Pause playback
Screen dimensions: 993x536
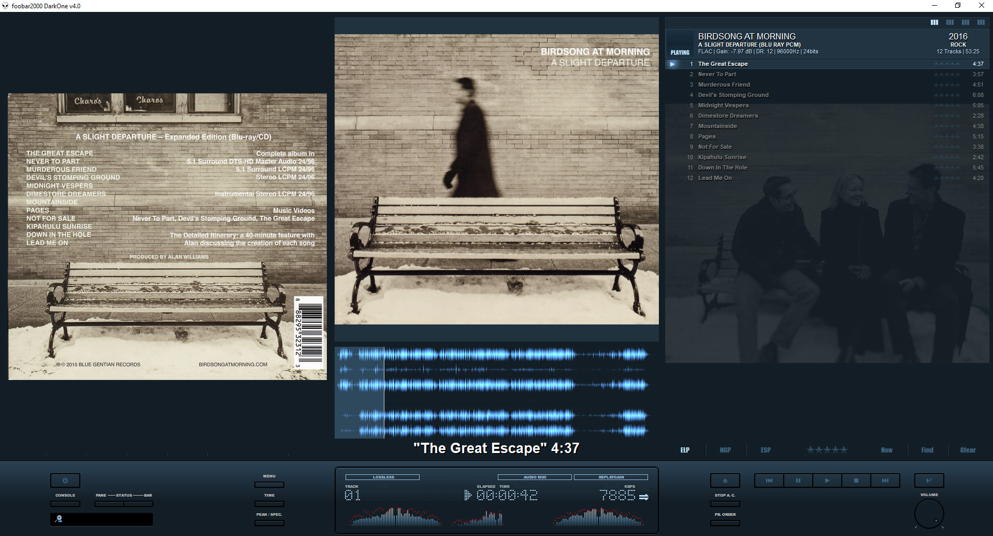click(798, 481)
